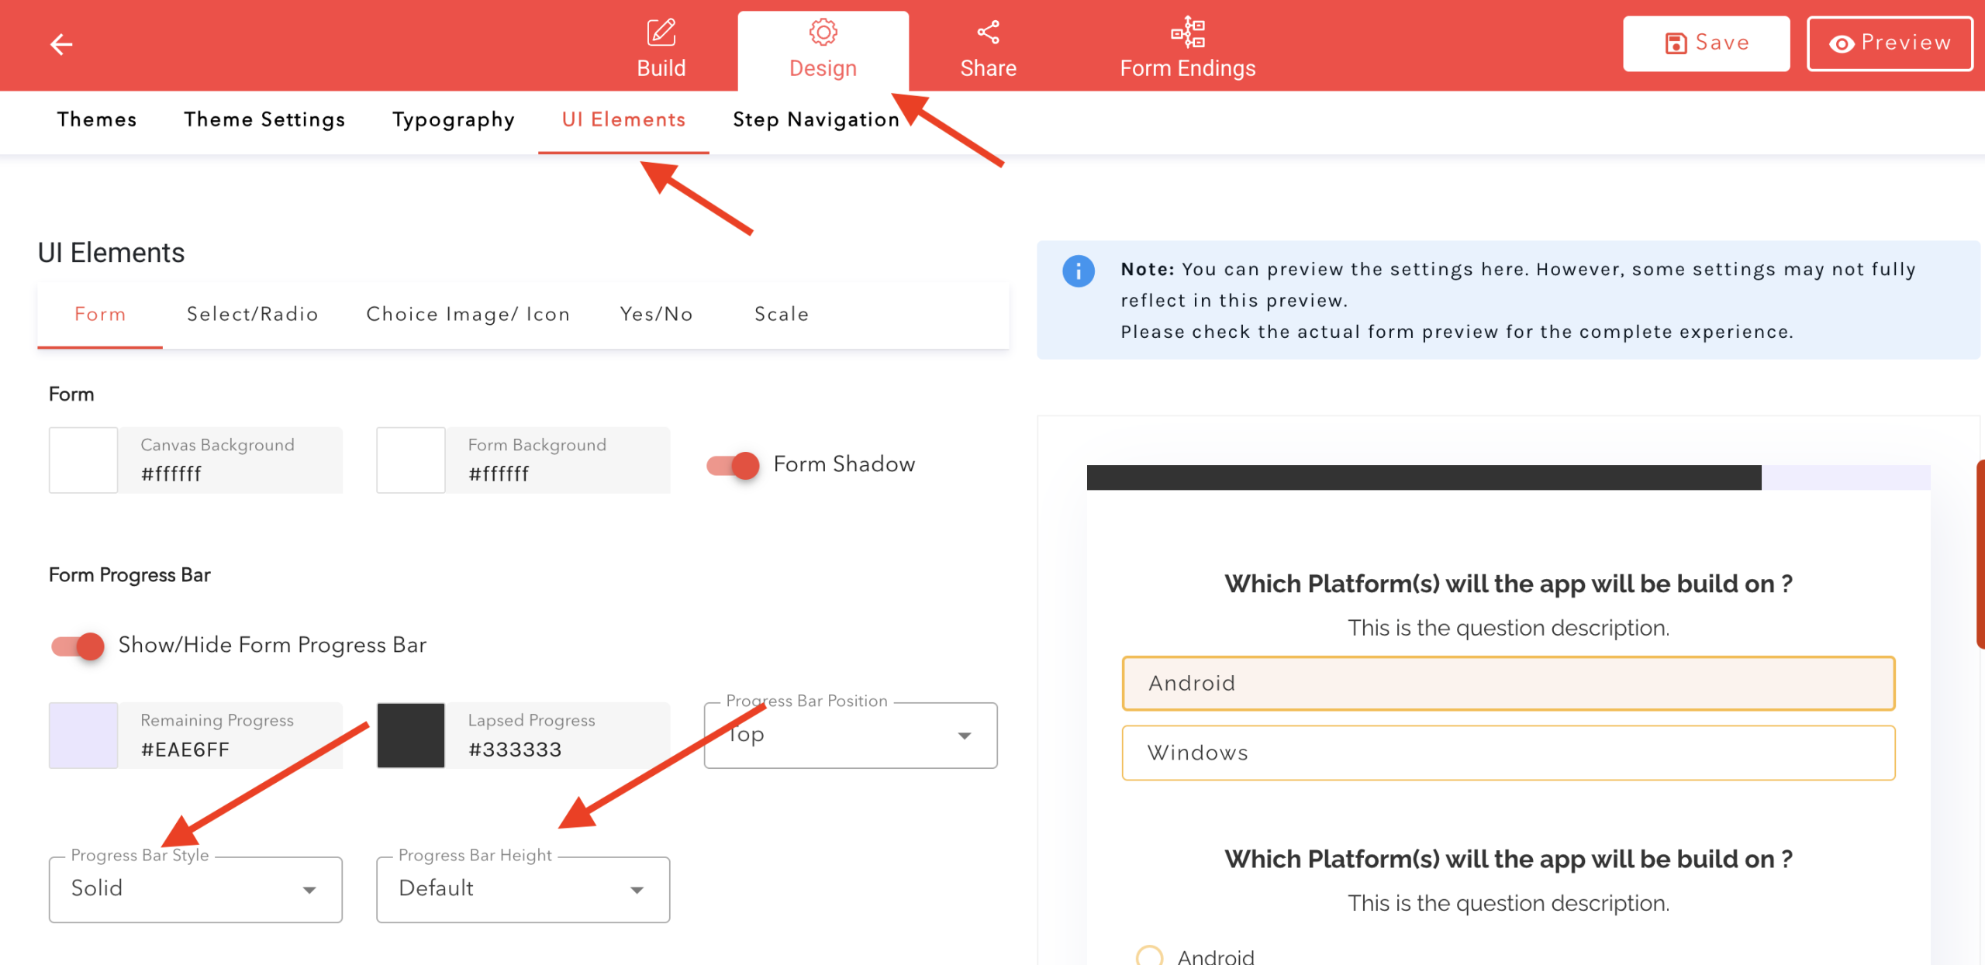Click the Preview eye icon
Image resolution: width=1985 pixels, height=965 pixels.
click(x=1842, y=43)
